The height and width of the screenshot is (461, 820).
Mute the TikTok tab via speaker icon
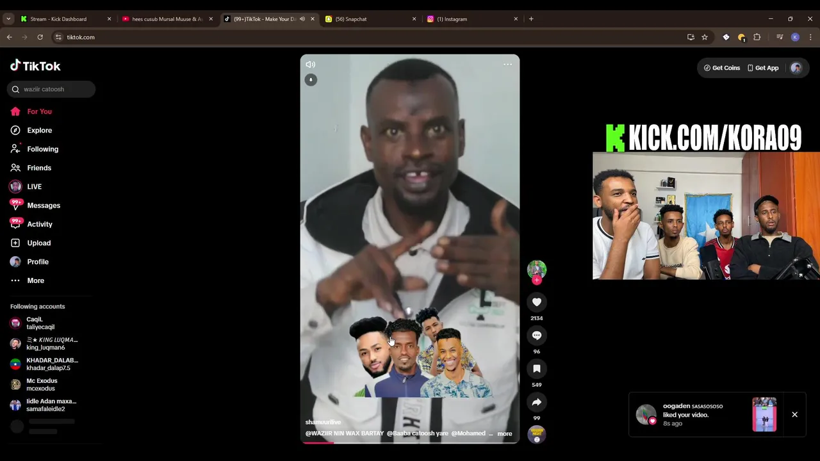302,19
